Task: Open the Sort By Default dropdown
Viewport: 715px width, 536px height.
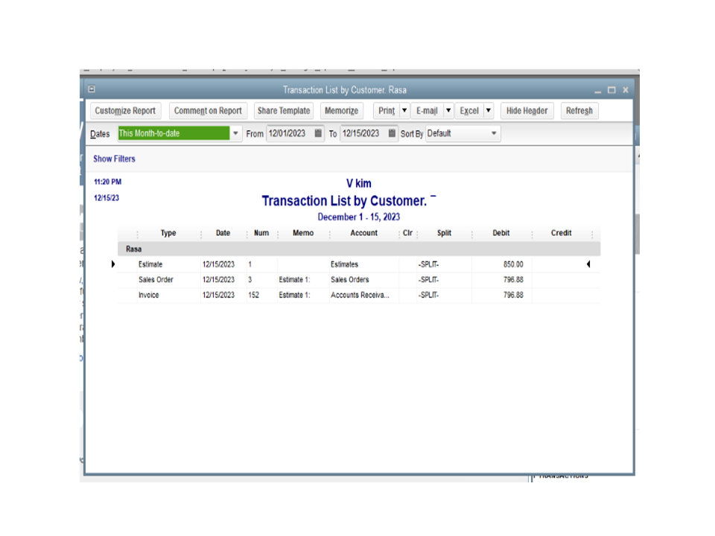Action: (x=494, y=133)
